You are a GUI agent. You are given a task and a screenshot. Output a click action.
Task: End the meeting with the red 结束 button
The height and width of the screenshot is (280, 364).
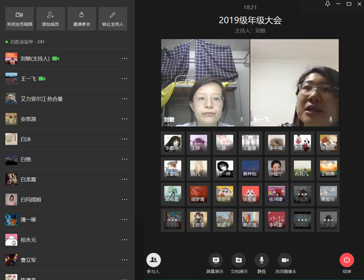tap(346, 262)
